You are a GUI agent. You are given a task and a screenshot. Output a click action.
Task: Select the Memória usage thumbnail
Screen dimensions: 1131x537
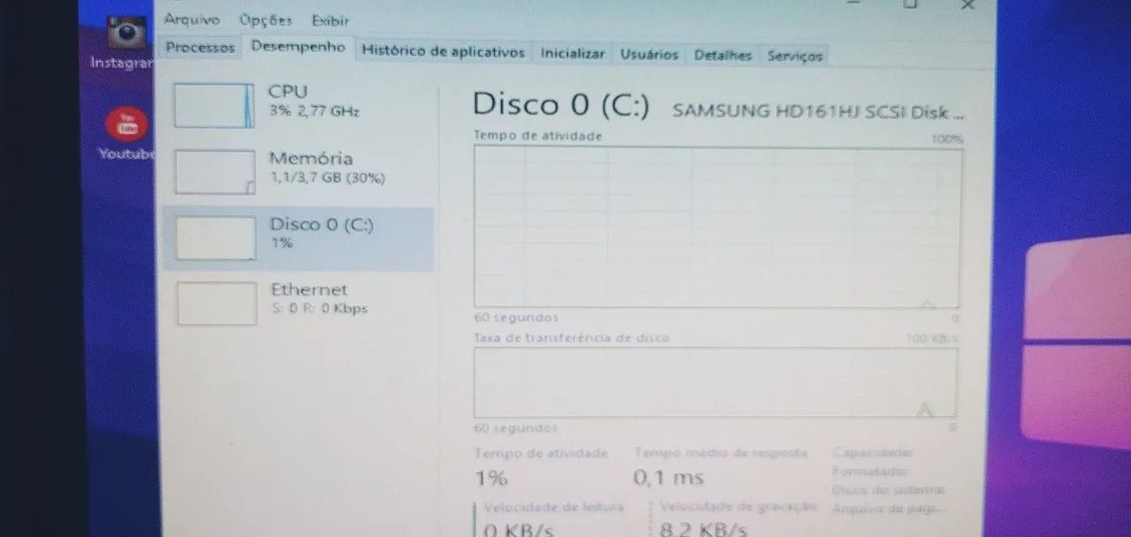[215, 171]
